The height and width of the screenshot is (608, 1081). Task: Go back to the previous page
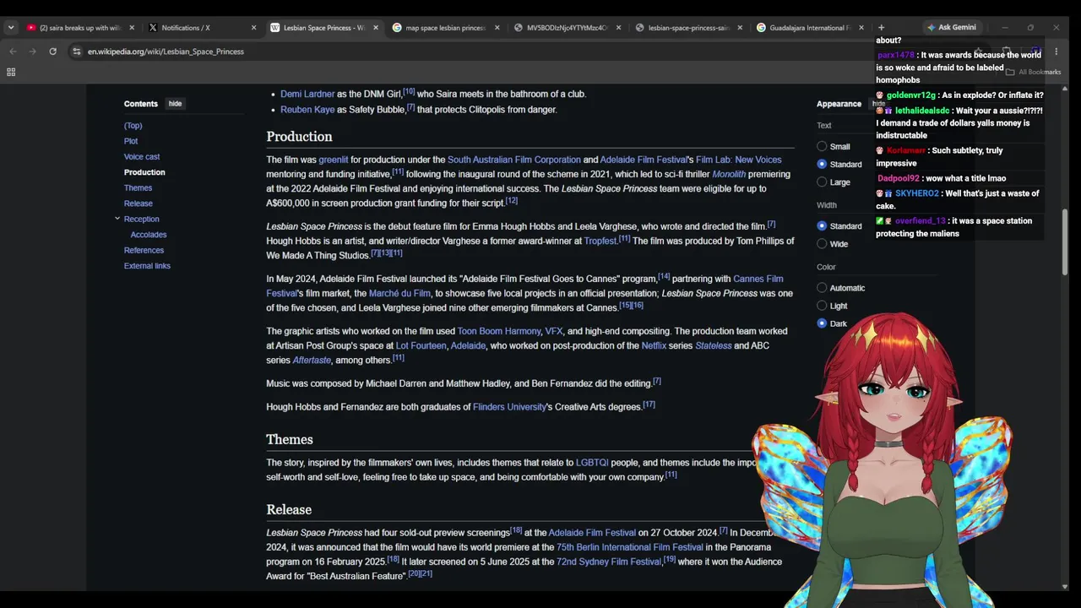13,52
